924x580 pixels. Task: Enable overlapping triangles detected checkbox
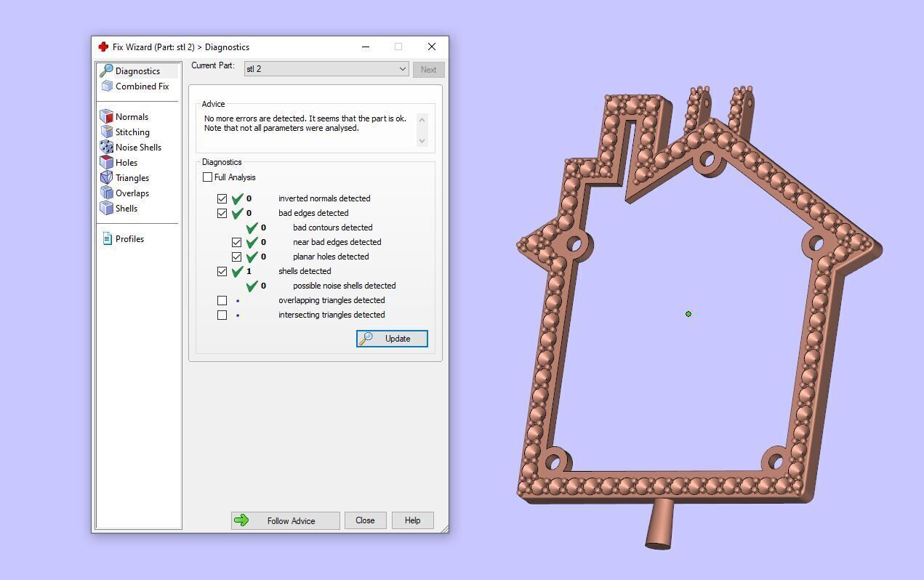[x=222, y=300]
